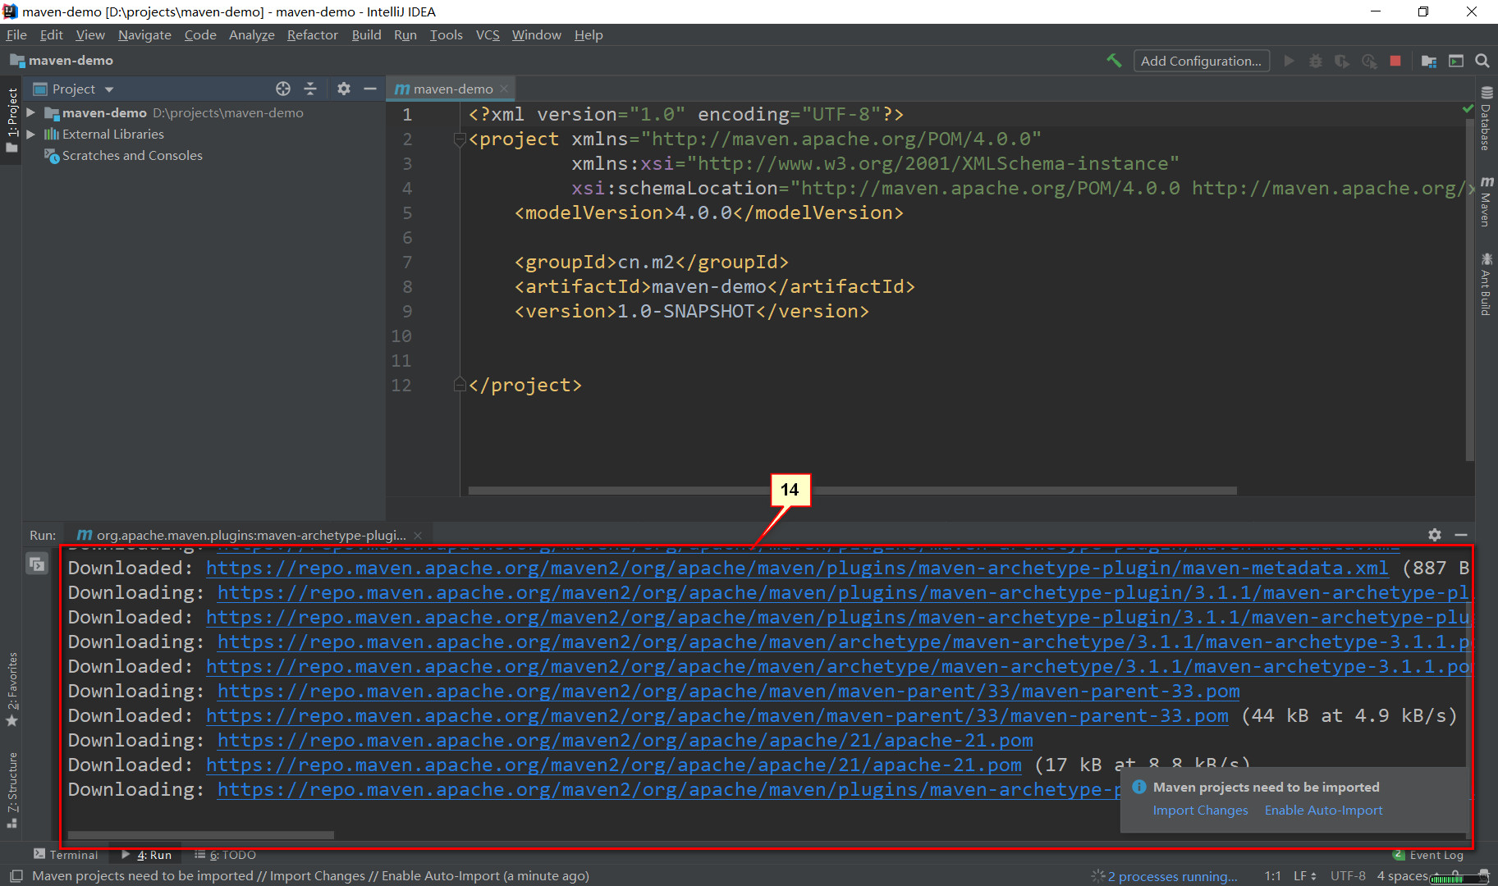Open the 4 spaces indent selector
This screenshot has height=886, width=1498.
[x=1402, y=876]
